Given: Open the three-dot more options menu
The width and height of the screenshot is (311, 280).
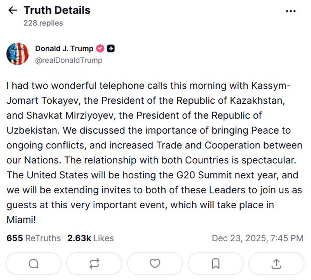Looking at the screenshot, I should click(x=291, y=11).
